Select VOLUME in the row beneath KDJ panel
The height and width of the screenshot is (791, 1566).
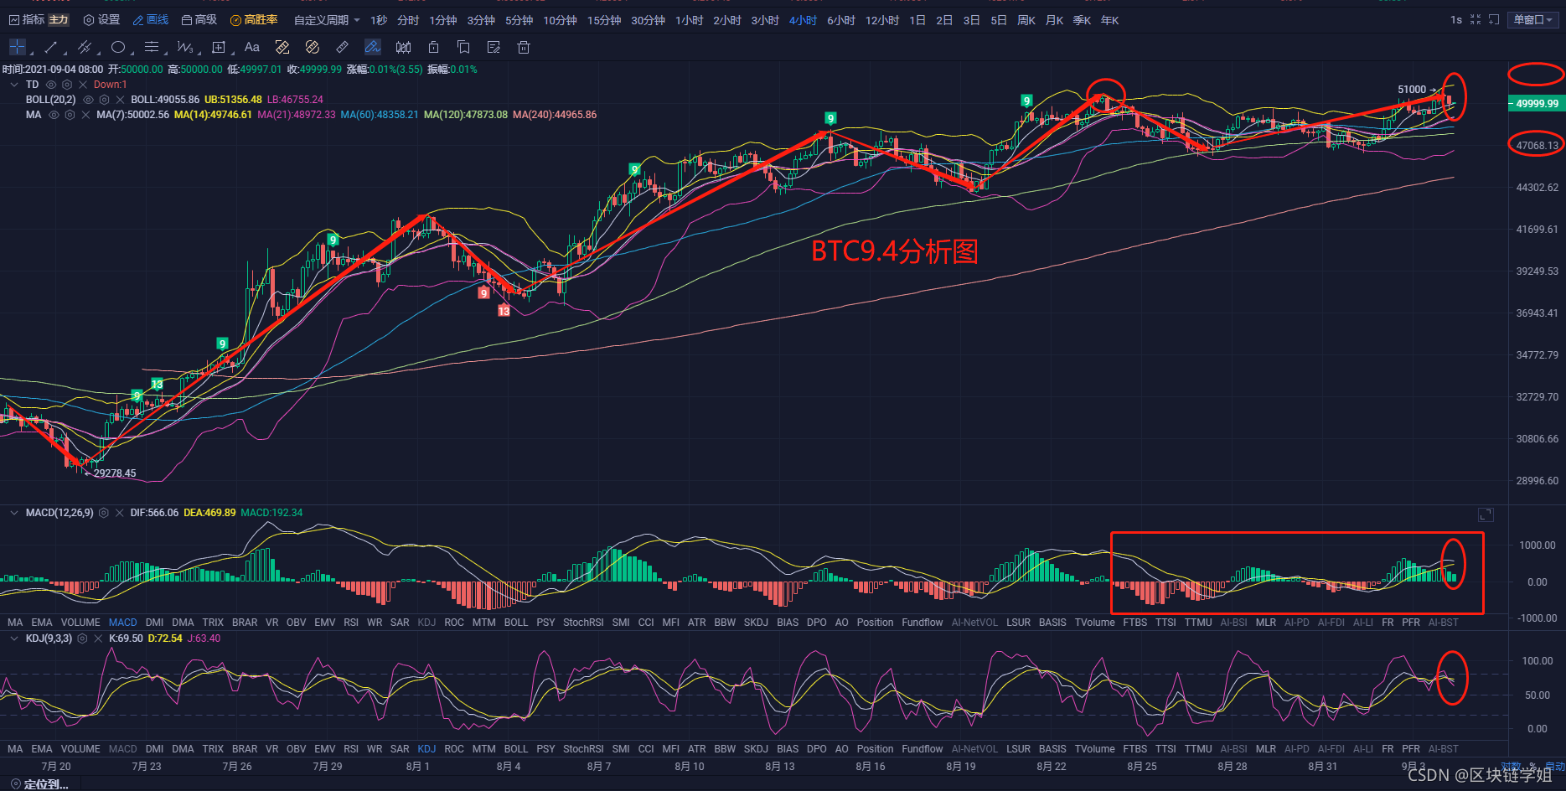click(80, 749)
